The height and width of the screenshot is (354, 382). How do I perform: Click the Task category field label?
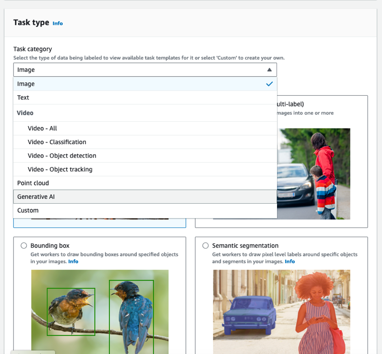coord(33,49)
